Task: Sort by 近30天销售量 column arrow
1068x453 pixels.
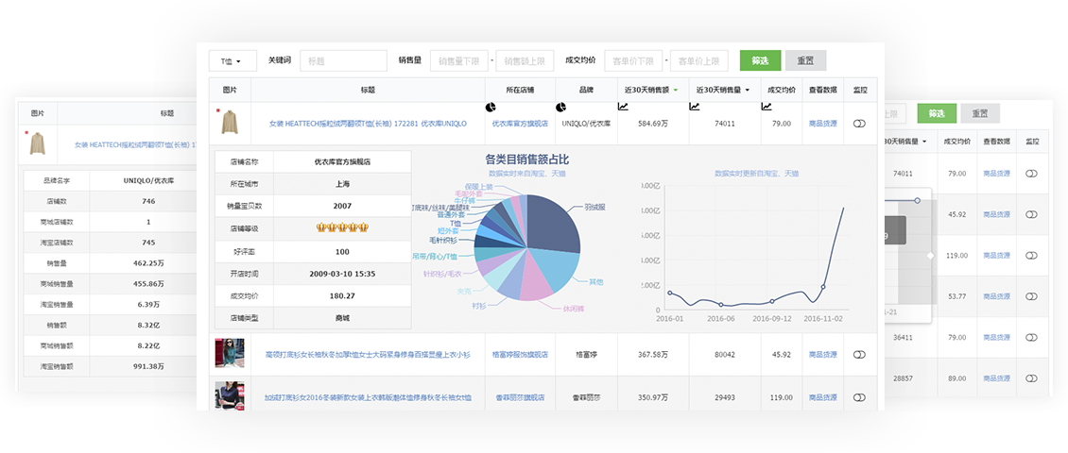Action: [x=748, y=91]
